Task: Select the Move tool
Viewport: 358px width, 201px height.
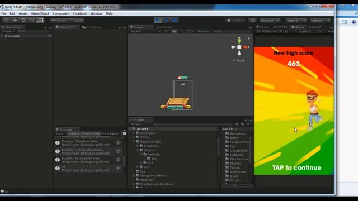Action: [15, 20]
